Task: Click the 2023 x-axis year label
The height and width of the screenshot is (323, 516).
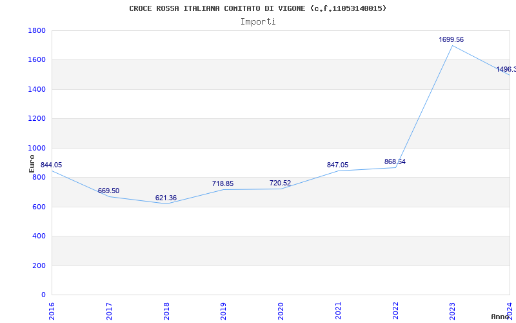Action: click(x=453, y=311)
